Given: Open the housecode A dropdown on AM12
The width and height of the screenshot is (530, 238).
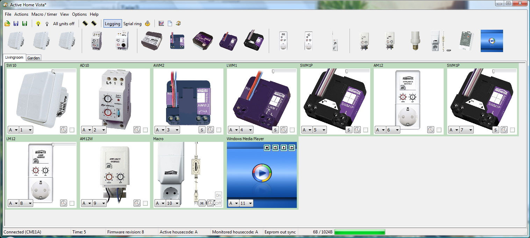Looking at the screenshot, I should tap(380, 130).
